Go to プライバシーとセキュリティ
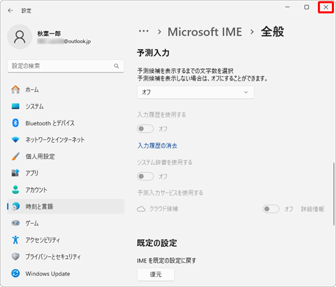The height and width of the screenshot is (287, 336). point(66,257)
